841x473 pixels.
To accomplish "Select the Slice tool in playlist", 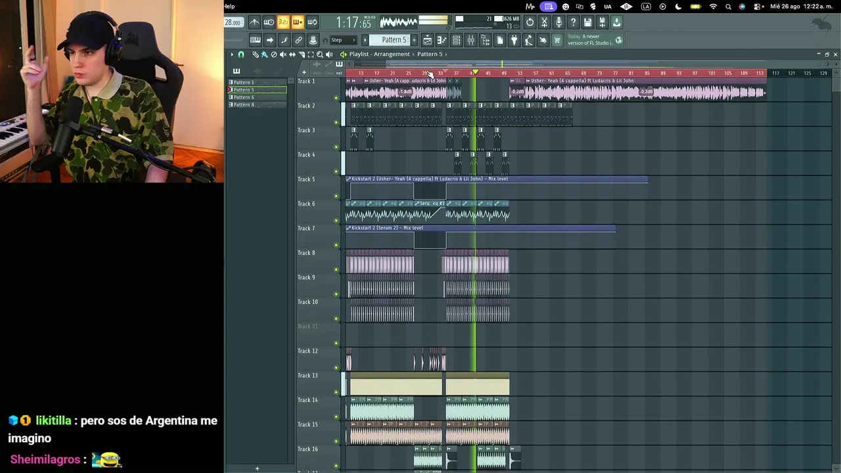I will pos(302,55).
